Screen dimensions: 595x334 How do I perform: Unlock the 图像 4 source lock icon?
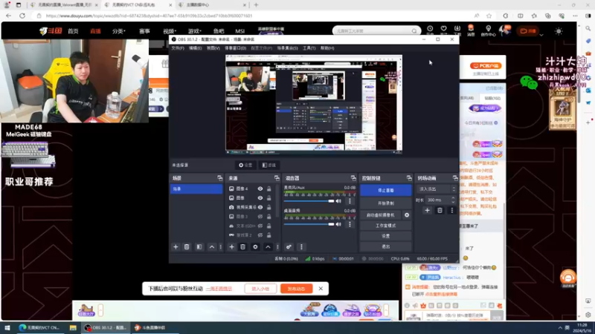click(x=269, y=189)
